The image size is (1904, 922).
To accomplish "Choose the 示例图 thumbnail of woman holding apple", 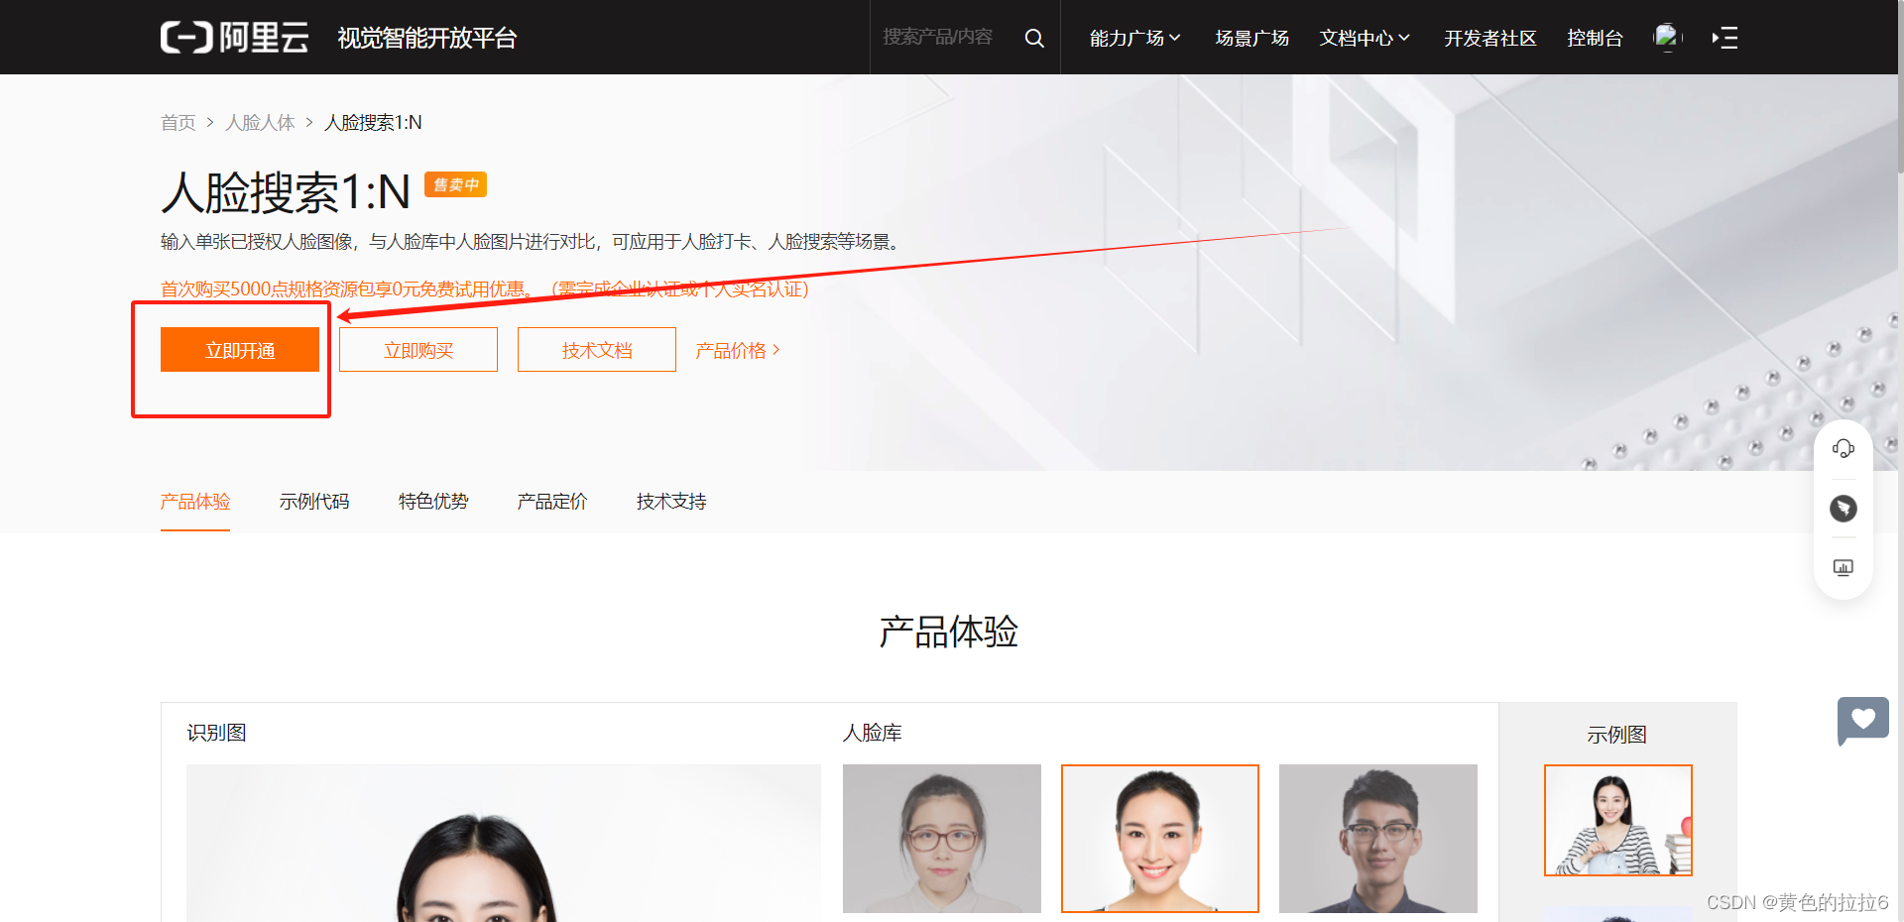I will coord(1618,820).
